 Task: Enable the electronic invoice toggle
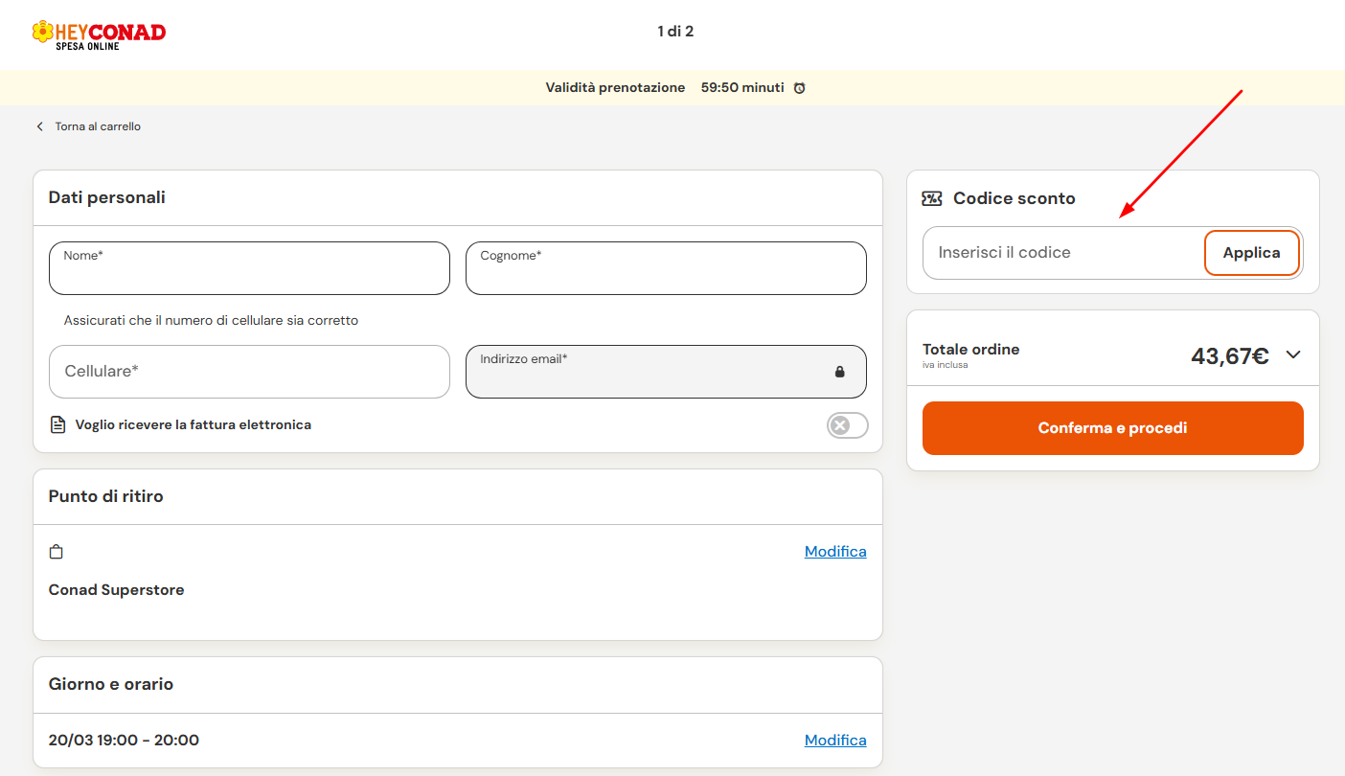click(x=847, y=425)
